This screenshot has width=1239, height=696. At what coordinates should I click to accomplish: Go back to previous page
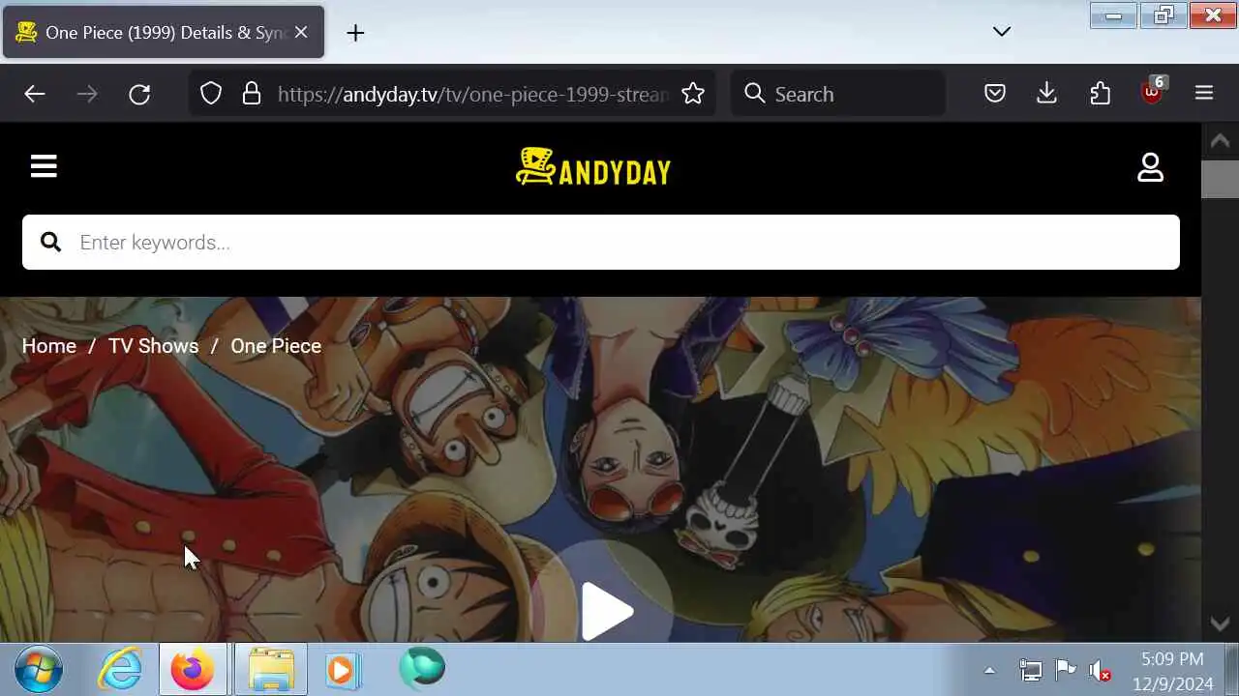35,94
